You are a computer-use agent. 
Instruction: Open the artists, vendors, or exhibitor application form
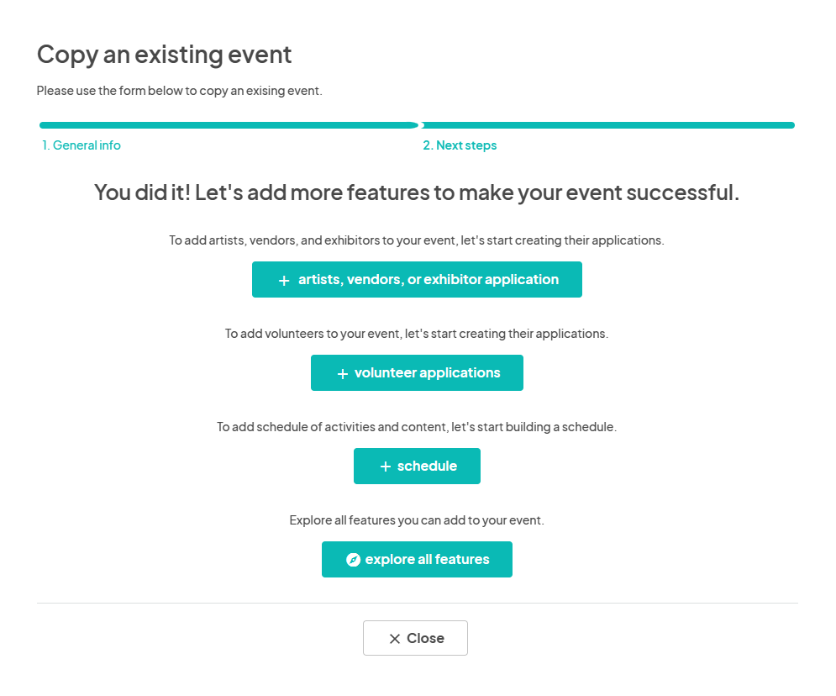(417, 279)
